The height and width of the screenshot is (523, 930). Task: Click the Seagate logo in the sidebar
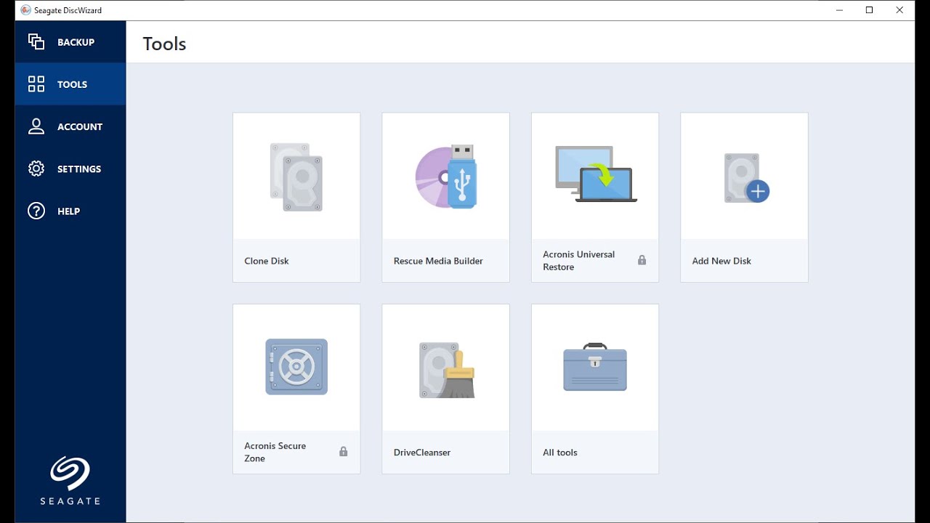[x=70, y=480]
